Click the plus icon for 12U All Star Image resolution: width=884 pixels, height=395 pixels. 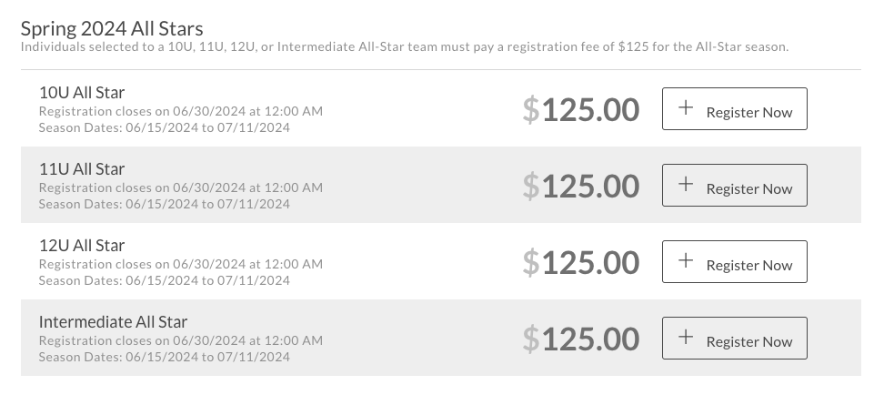[687, 262]
